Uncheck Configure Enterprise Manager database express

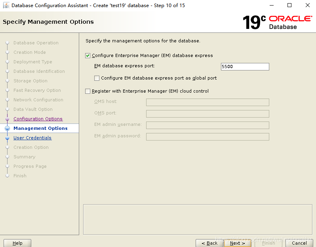point(88,55)
